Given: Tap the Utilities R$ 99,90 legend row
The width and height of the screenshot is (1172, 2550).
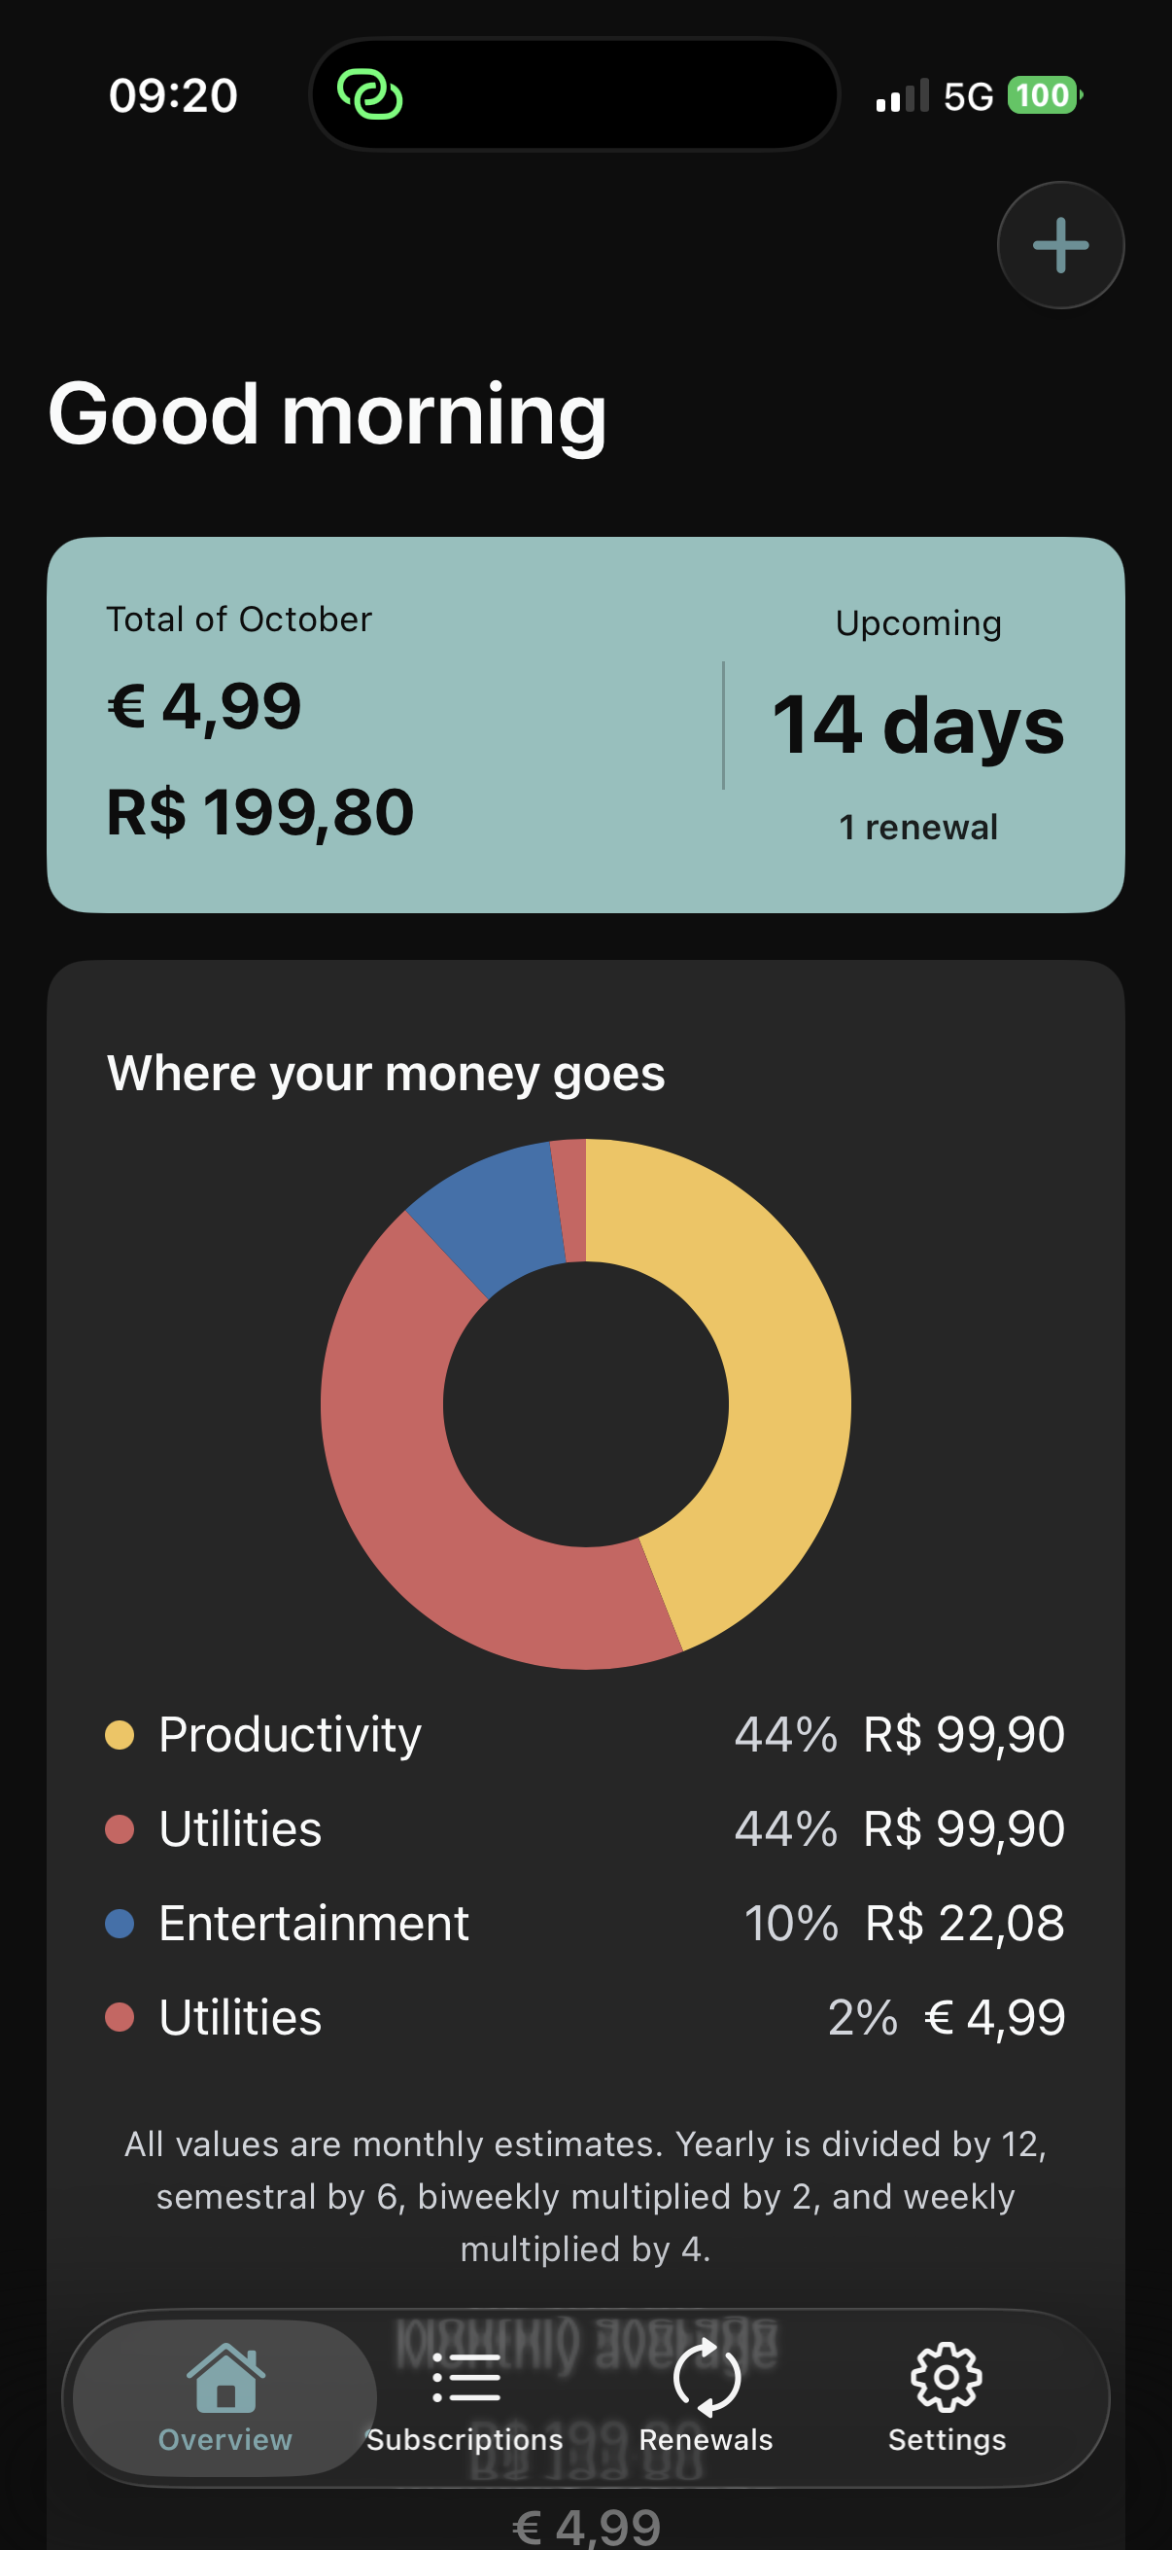Looking at the screenshot, I should (584, 1828).
